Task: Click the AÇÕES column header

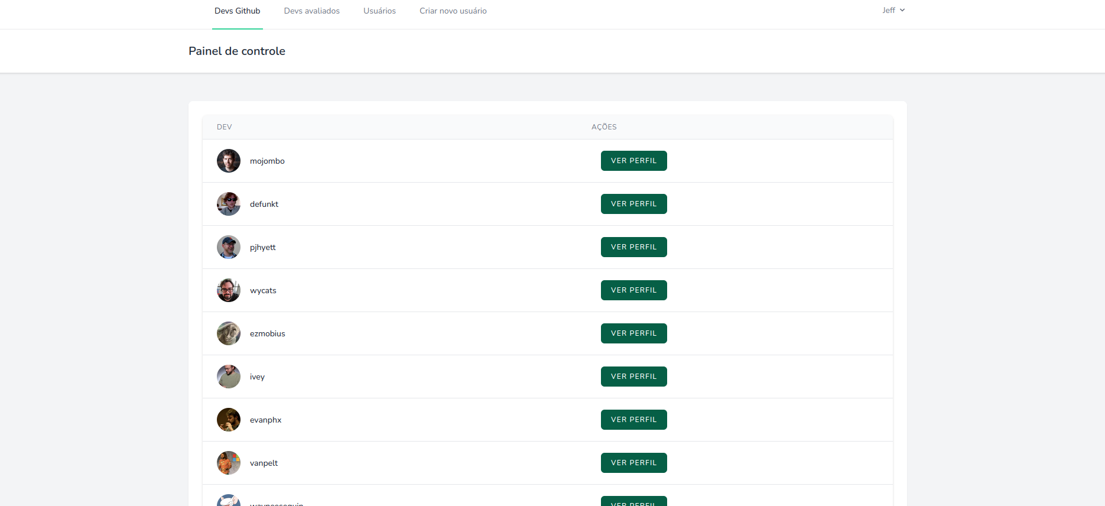Action: pos(604,127)
